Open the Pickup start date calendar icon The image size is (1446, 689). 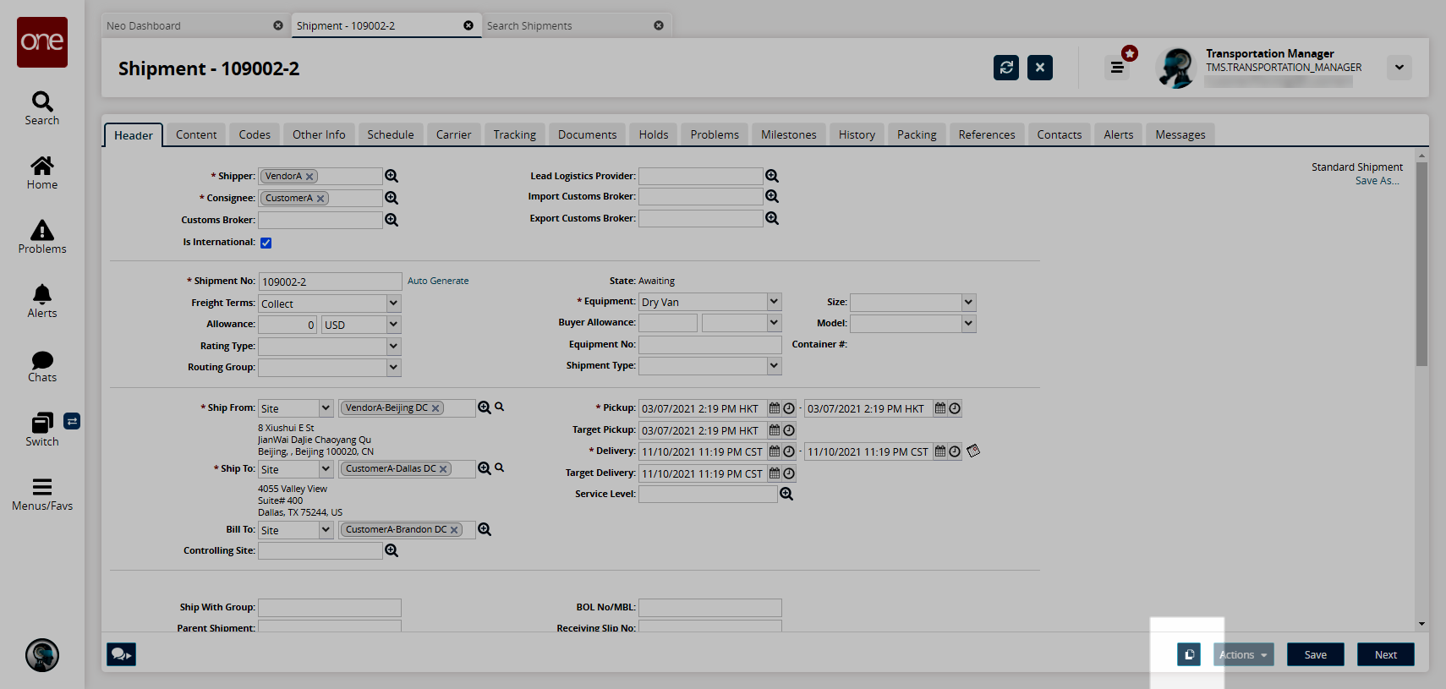(x=774, y=408)
